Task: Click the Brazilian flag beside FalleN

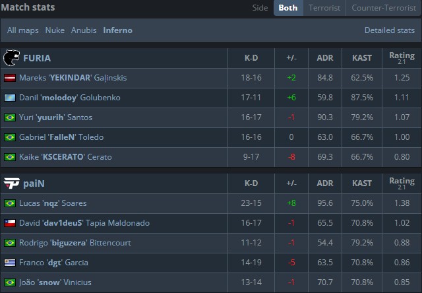Action: click(x=10, y=137)
